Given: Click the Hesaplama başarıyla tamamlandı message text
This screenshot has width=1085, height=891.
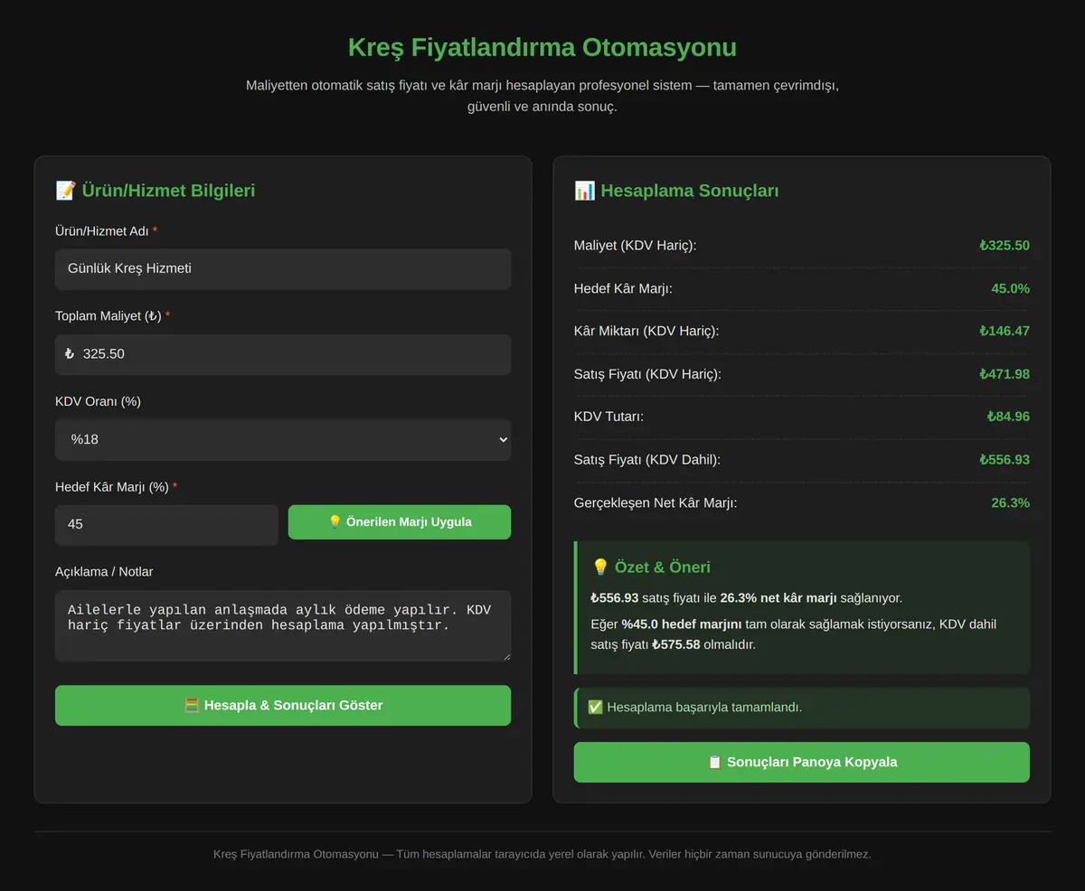Looking at the screenshot, I should tap(704, 707).
